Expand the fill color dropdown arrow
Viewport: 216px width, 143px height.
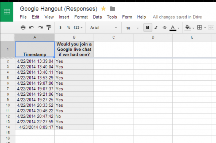click(193, 28)
